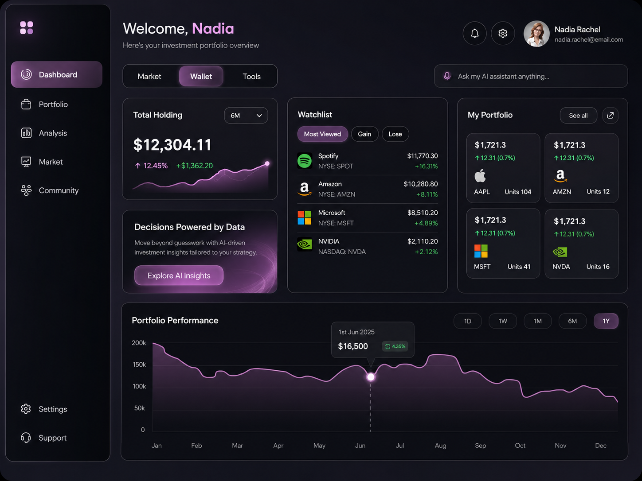Open the NVDA portfolio card
Image resolution: width=642 pixels, height=481 pixels.
tap(582, 244)
